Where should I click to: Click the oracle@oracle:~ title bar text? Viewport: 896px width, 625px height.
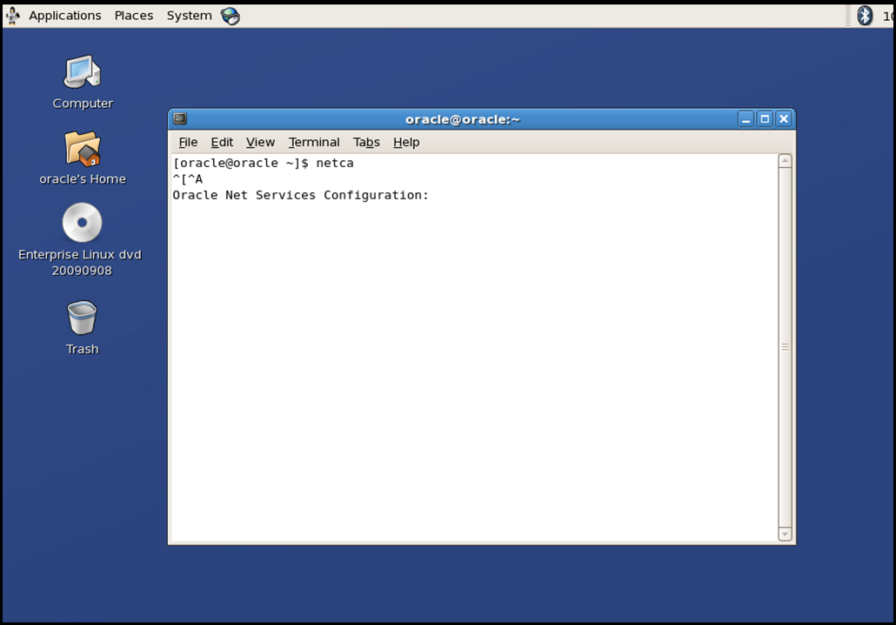(463, 119)
